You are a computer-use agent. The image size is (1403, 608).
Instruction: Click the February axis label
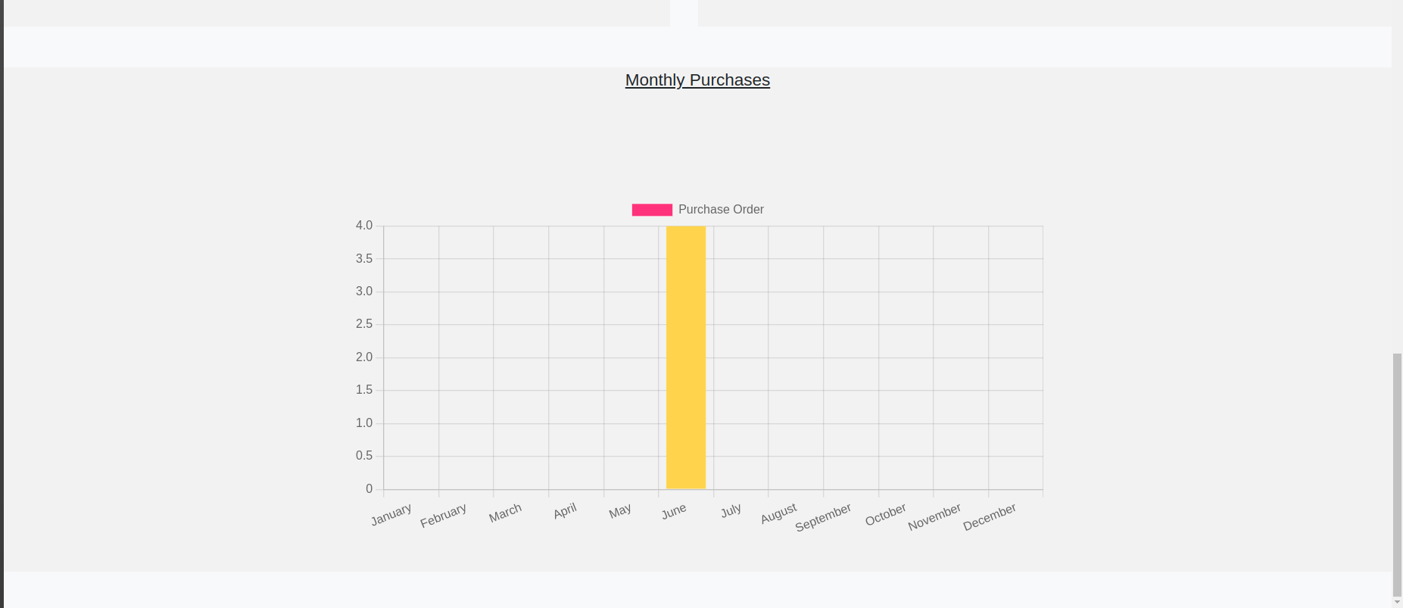click(x=444, y=516)
